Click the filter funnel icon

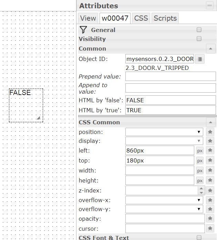83,30
